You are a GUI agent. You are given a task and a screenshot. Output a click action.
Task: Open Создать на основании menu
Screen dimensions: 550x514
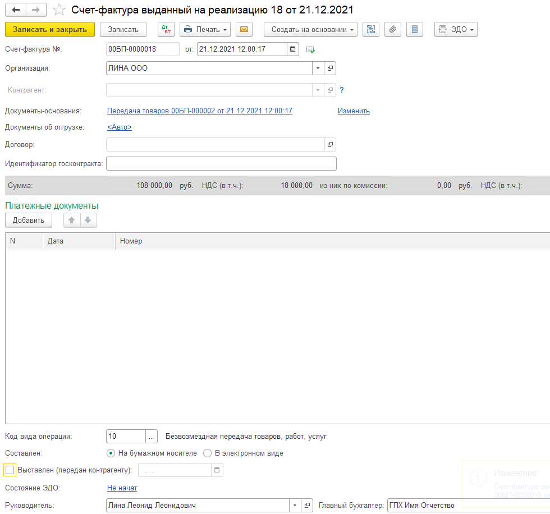(310, 29)
